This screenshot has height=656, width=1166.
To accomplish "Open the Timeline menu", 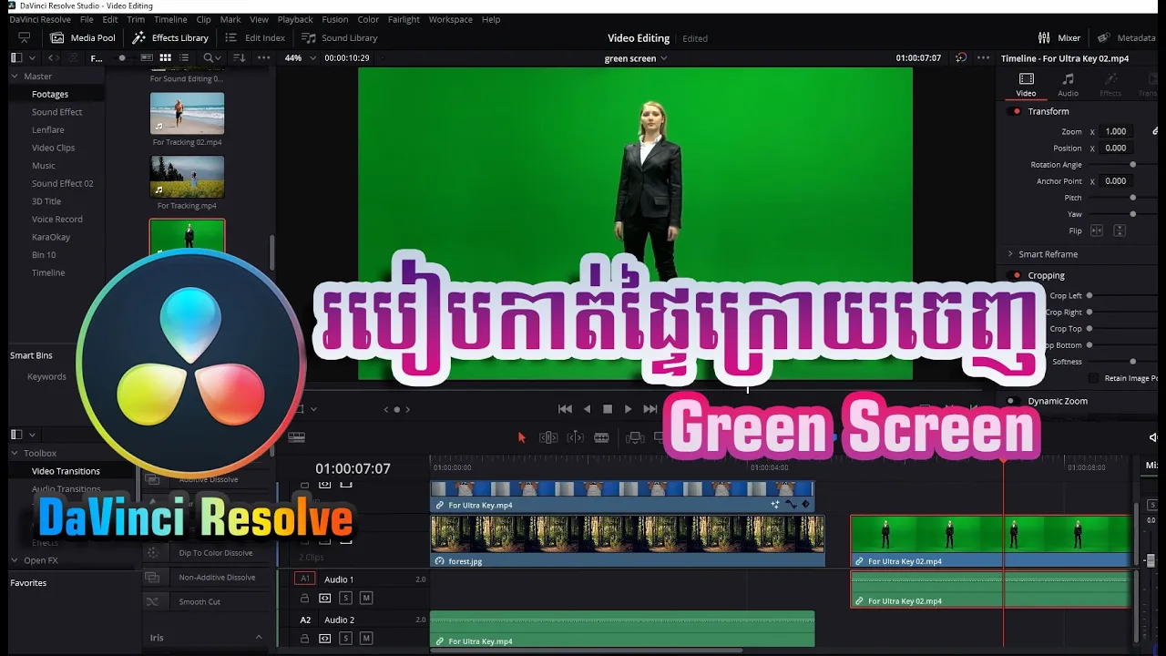I will tap(170, 19).
